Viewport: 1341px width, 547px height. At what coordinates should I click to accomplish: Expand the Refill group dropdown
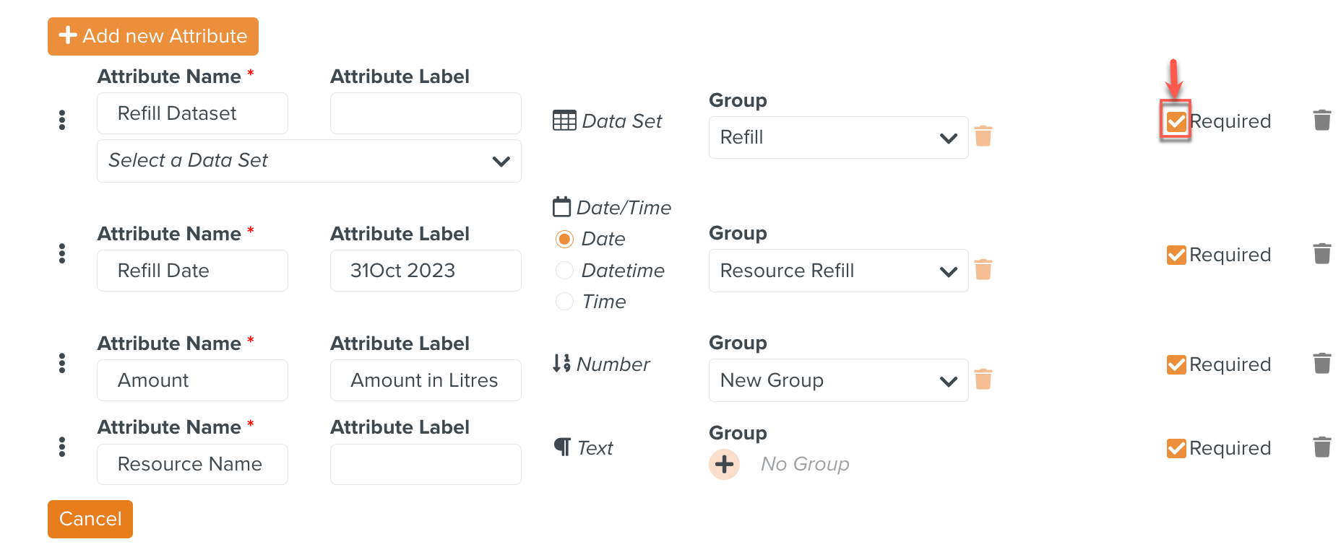pyautogui.click(x=838, y=137)
